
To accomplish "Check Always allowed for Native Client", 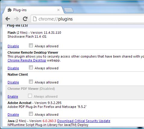I will pyautogui.click(x=31, y=82).
